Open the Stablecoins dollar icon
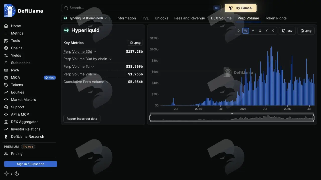This screenshot has height=180, width=321. (x=6, y=63)
